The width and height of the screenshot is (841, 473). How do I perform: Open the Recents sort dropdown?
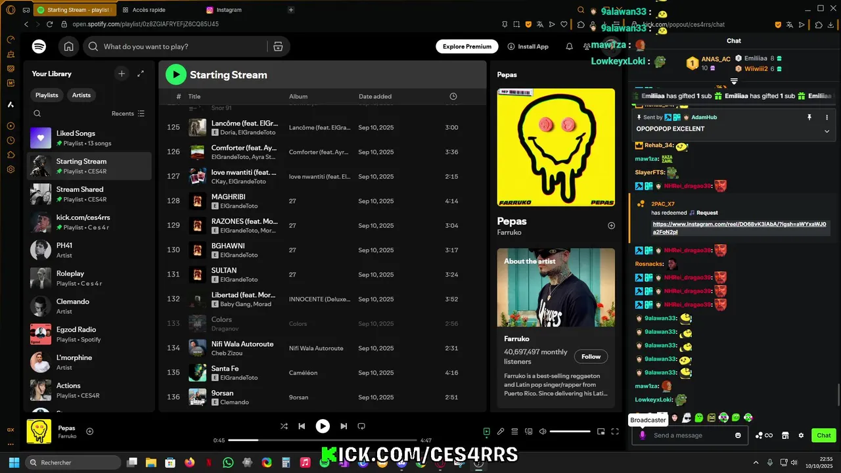[128, 114]
